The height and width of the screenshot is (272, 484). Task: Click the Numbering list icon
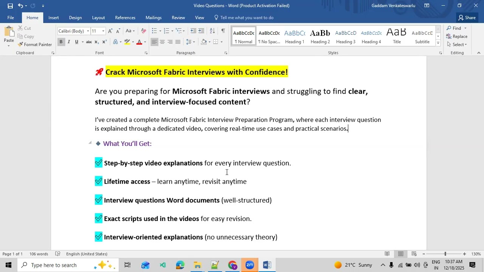[167, 31]
